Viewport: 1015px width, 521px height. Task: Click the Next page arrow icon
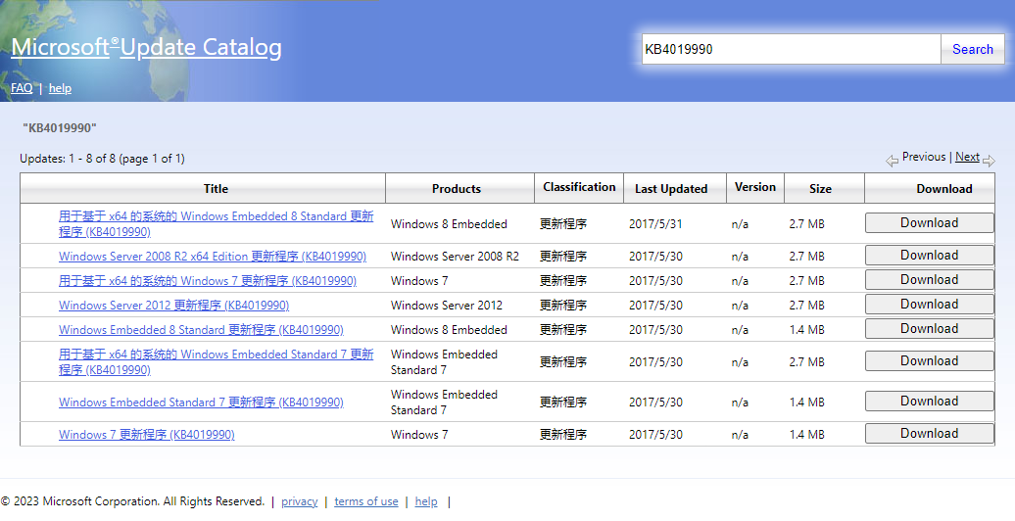pos(989,160)
